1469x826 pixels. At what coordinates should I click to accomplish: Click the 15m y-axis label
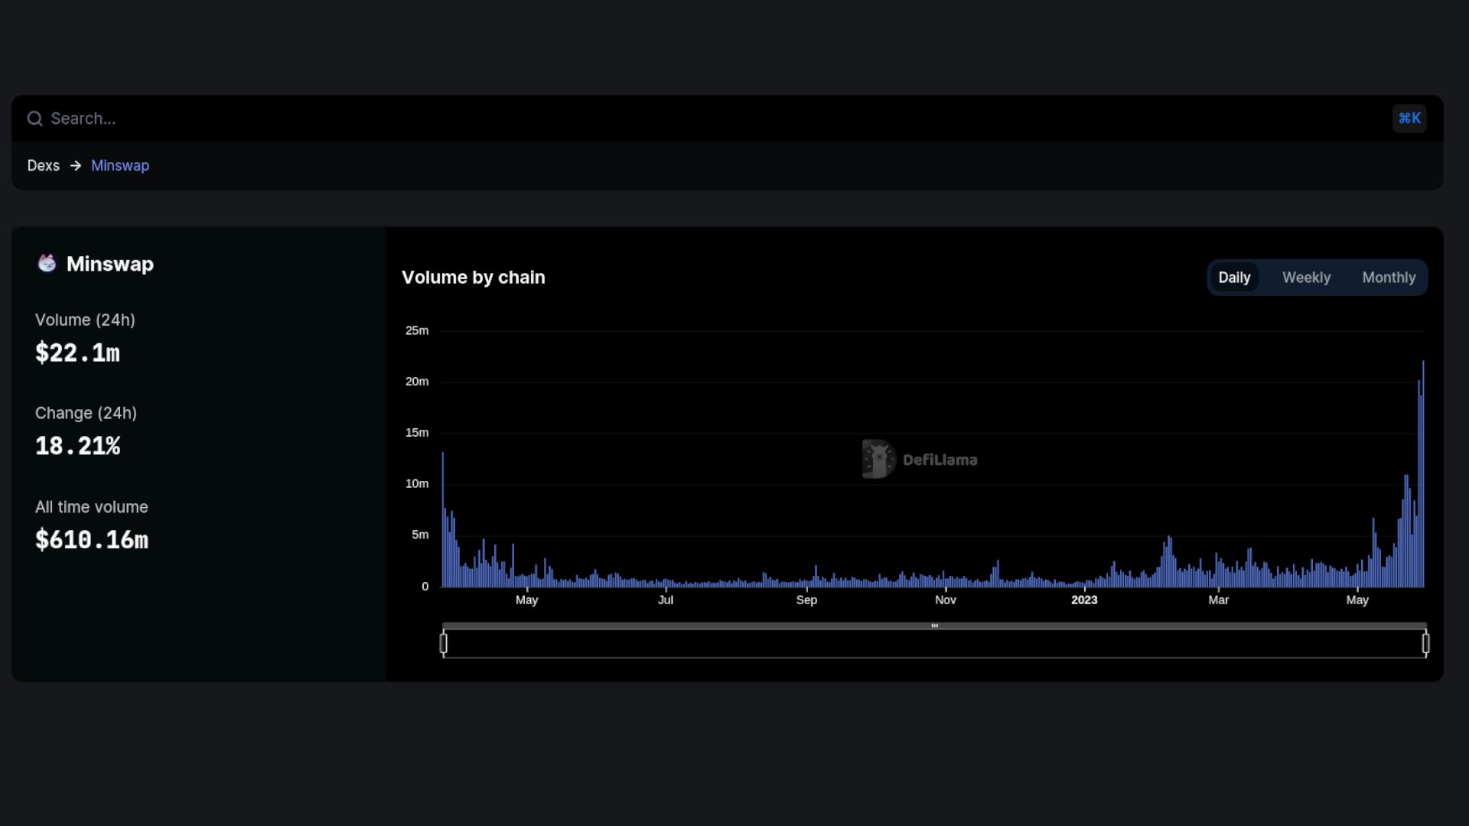(417, 433)
